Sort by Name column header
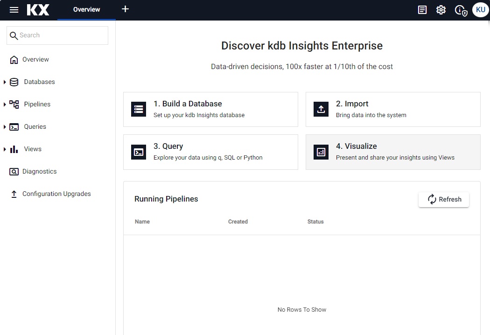490x335 pixels. 142,222
